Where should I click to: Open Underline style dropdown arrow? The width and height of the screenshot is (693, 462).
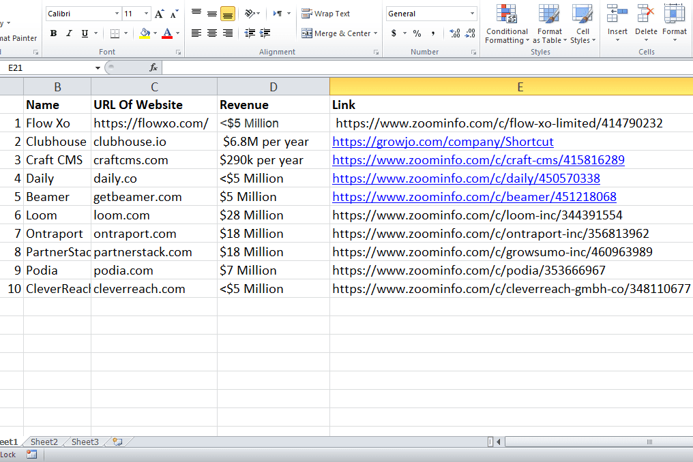tap(96, 33)
